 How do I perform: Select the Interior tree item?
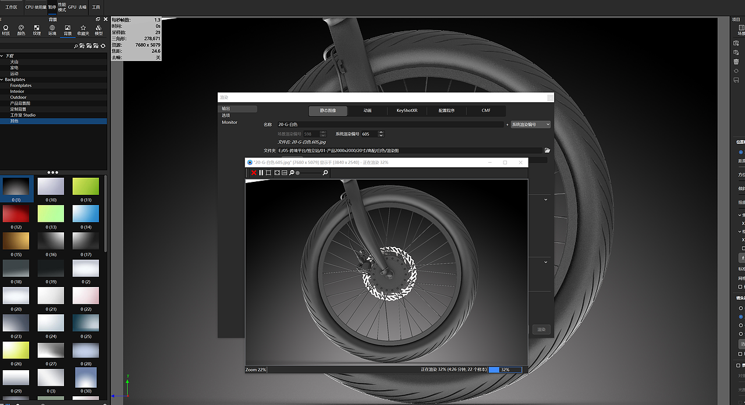(17, 91)
